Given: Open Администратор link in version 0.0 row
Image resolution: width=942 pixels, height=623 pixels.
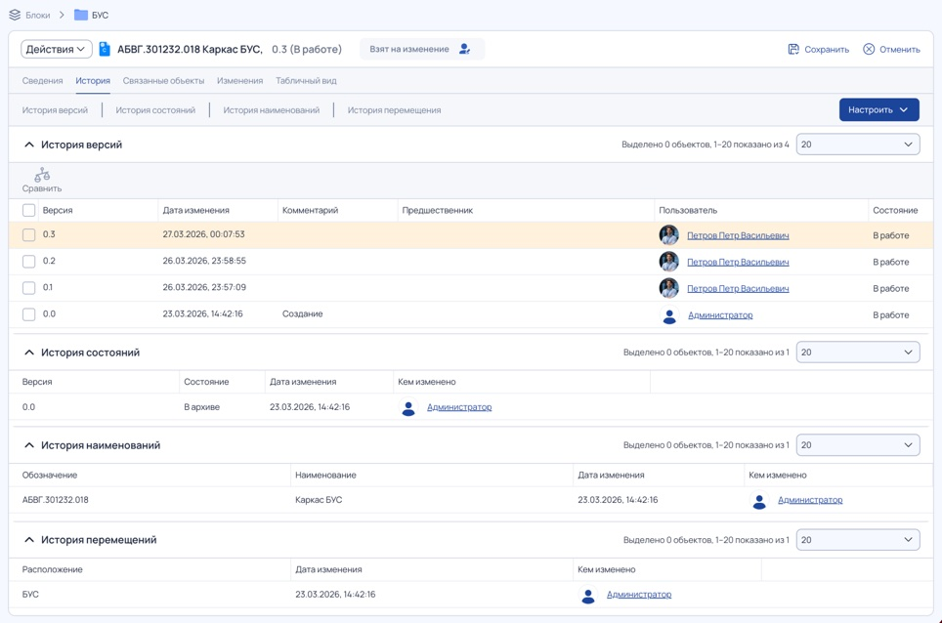Looking at the screenshot, I should point(720,315).
